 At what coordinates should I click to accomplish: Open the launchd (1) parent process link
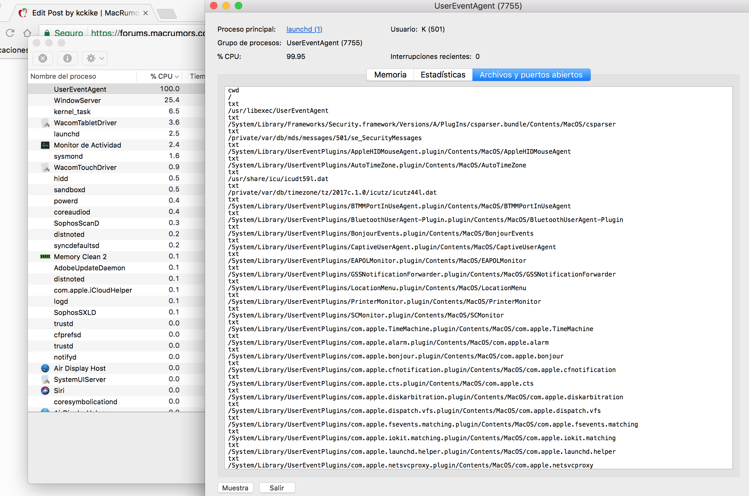coord(304,29)
